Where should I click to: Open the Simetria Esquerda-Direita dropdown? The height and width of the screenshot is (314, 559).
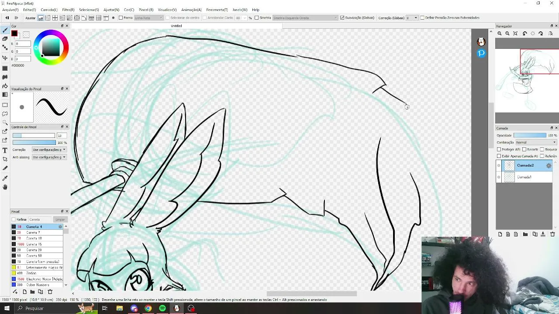(305, 18)
